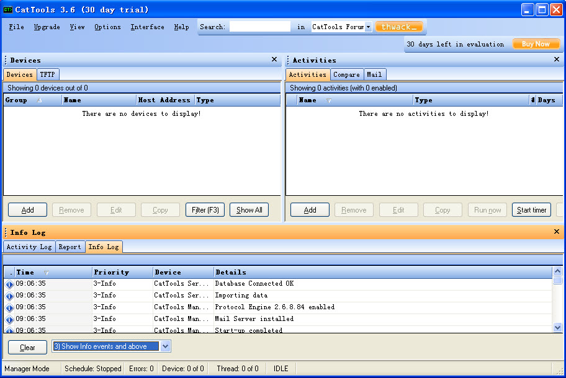
Task: Click the CatTools title bar app icon
Action: (x=7, y=9)
